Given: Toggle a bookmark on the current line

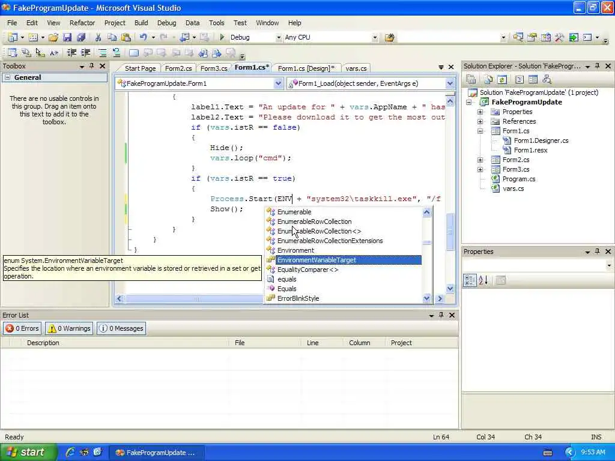Looking at the screenshot, I should (x=134, y=53).
